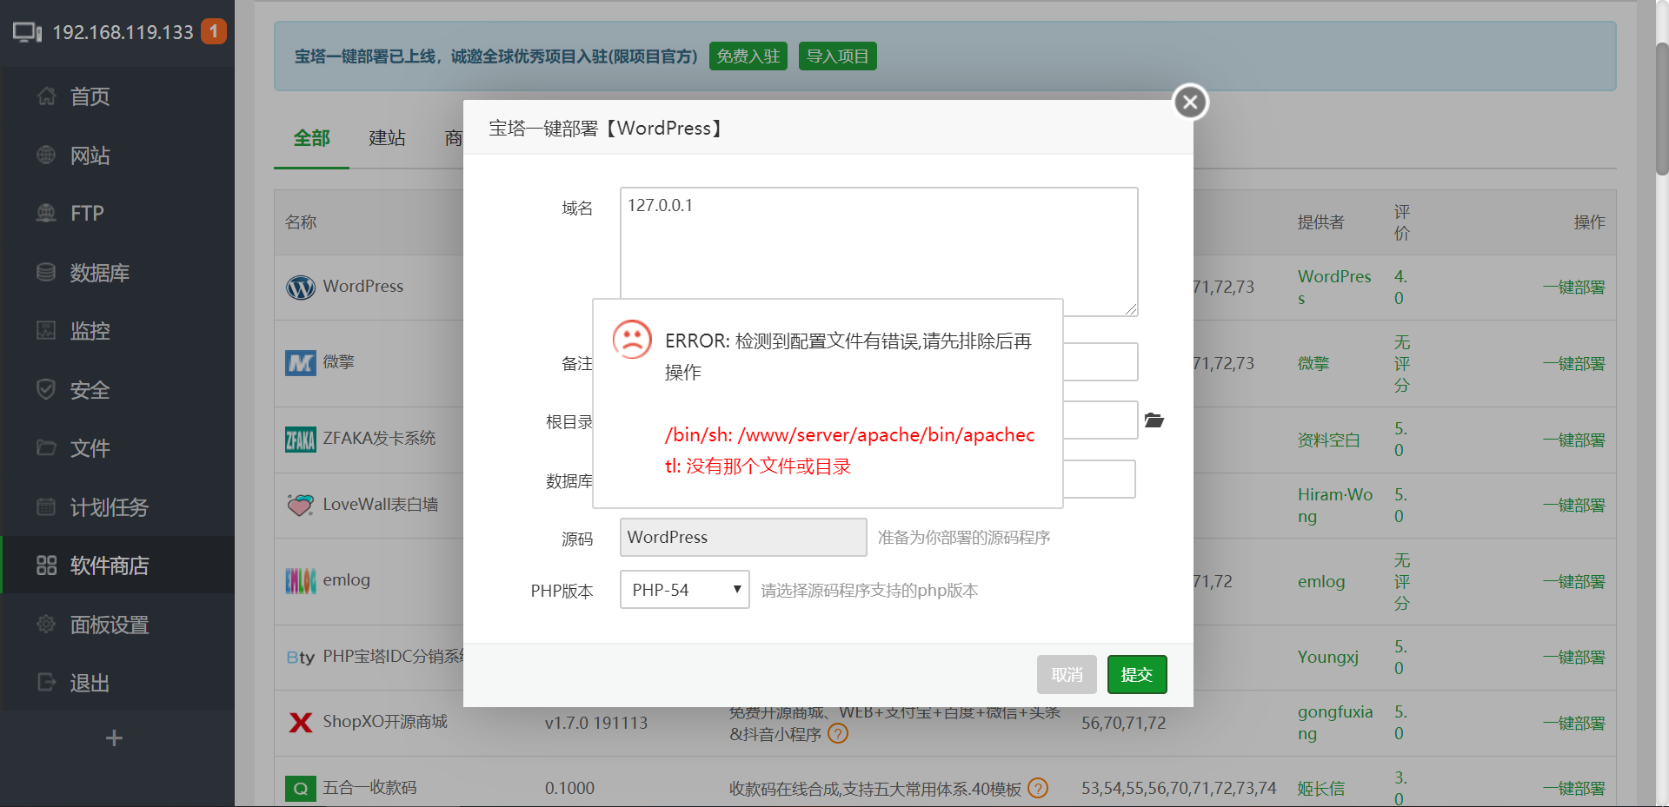This screenshot has height=807, width=1669.
Task: Open the 网站 website sidebar item
Action: coord(117,155)
